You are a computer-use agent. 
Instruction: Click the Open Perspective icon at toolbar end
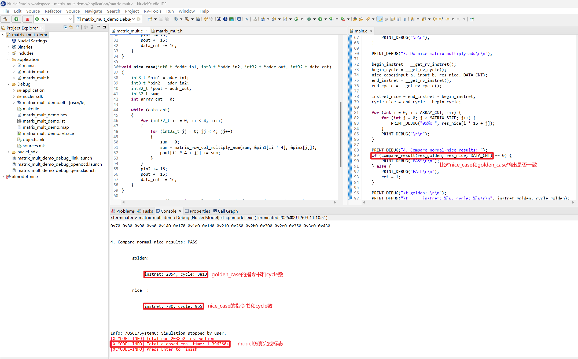pos(472,19)
